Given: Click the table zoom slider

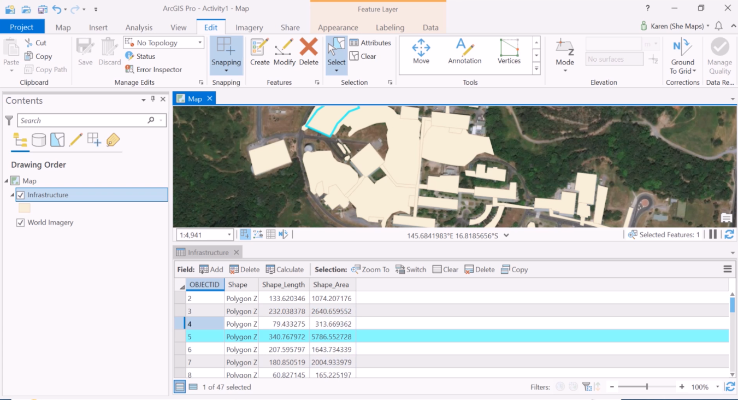Looking at the screenshot, I should (x=647, y=387).
